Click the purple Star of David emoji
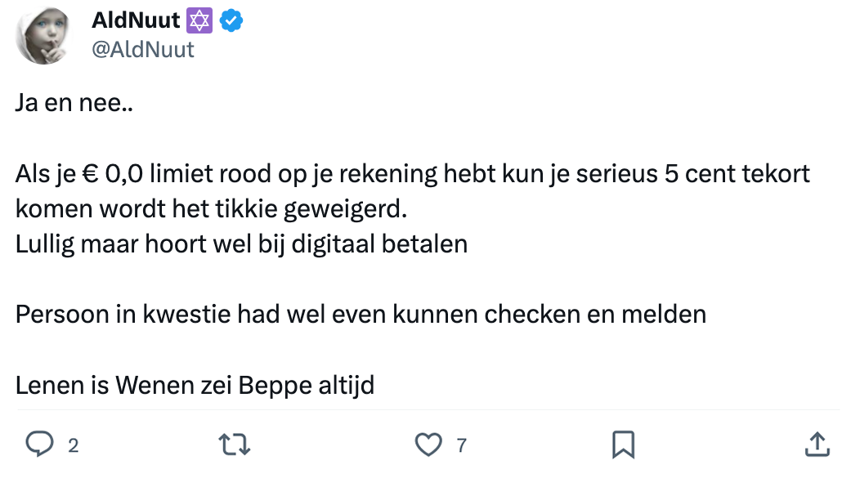Screen dimensions: 860x478 coord(200,21)
